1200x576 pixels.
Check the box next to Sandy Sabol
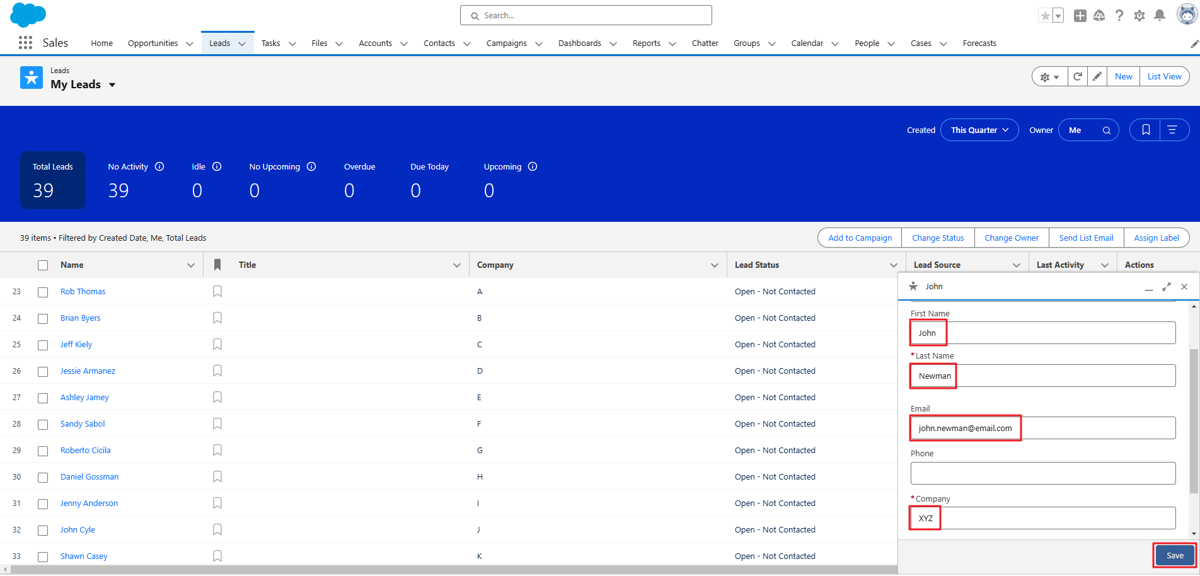[x=43, y=425]
